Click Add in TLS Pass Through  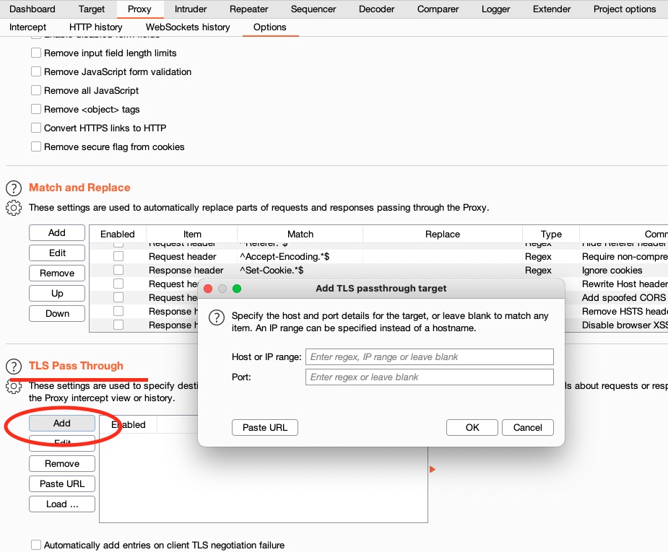(x=62, y=423)
